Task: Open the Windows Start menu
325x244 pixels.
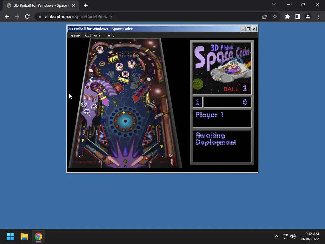Action: pos(10,236)
